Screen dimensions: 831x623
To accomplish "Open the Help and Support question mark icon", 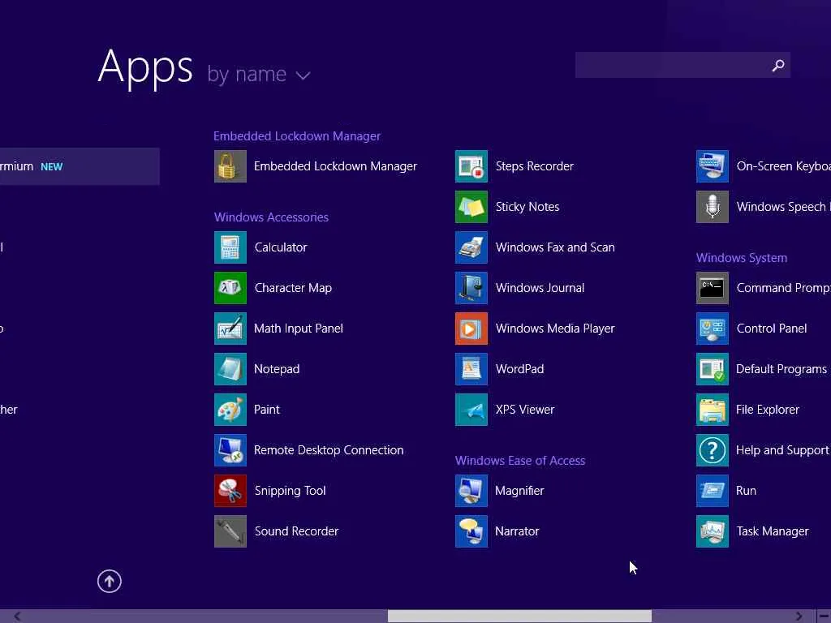I will (713, 450).
